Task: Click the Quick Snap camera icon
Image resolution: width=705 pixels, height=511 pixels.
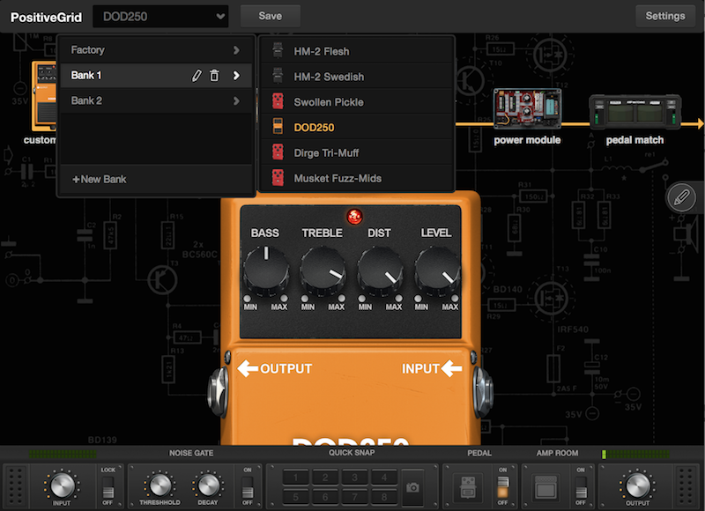Action: [412, 486]
